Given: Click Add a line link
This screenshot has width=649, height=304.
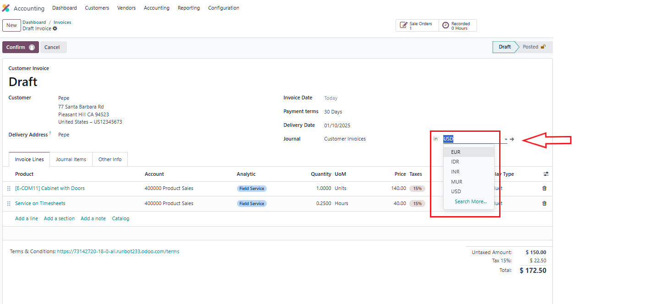Looking at the screenshot, I should (27, 218).
